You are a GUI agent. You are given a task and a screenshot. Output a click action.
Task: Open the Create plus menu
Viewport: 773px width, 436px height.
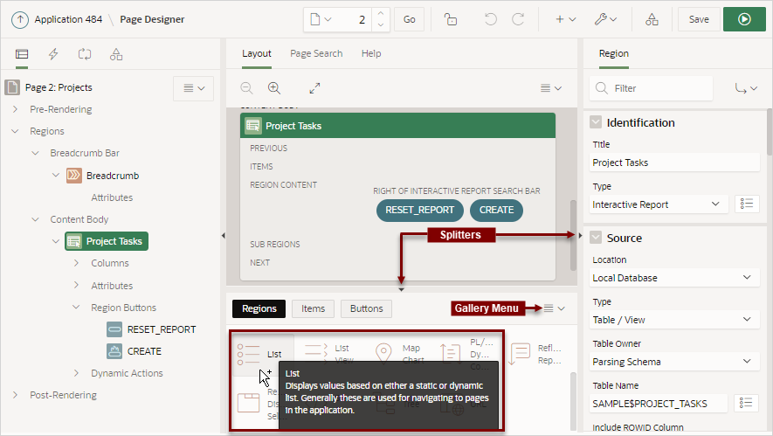tap(565, 19)
